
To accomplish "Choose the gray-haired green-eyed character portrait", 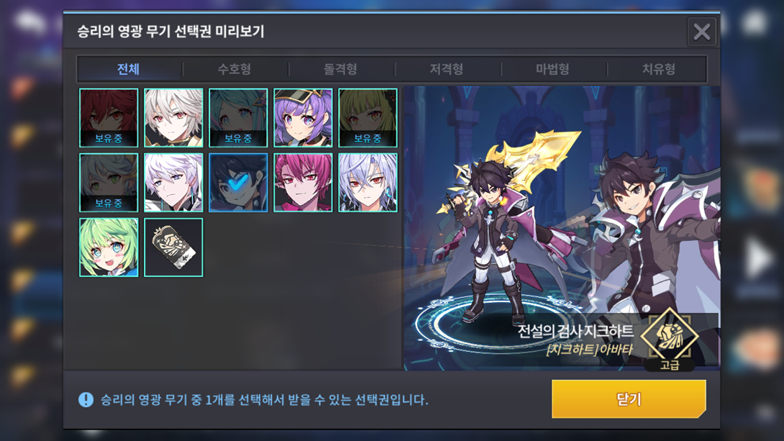I will (x=109, y=183).
